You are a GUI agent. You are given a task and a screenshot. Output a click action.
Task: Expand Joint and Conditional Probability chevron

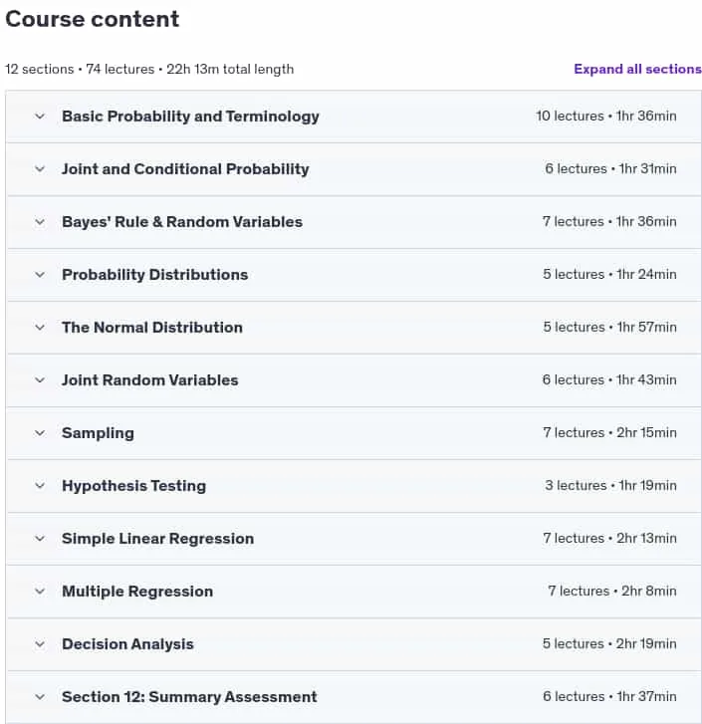tap(40, 169)
